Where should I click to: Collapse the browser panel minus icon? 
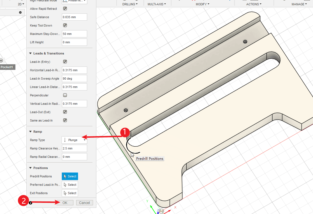pos(20,12)
